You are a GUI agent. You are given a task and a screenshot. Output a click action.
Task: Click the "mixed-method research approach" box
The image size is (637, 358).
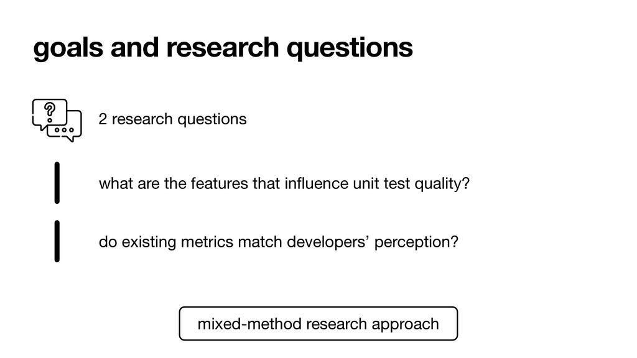click(x=318, y=323)
